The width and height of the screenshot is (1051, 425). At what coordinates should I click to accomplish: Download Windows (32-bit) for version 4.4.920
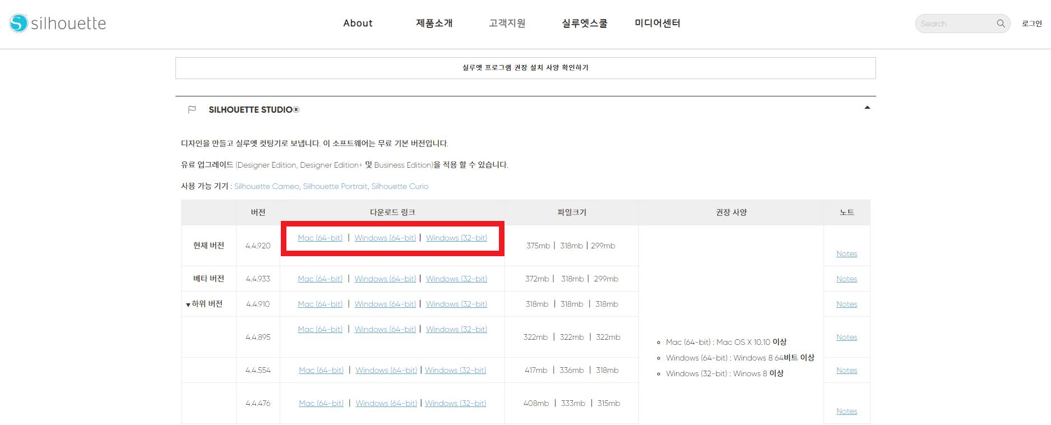pos(456,238)
